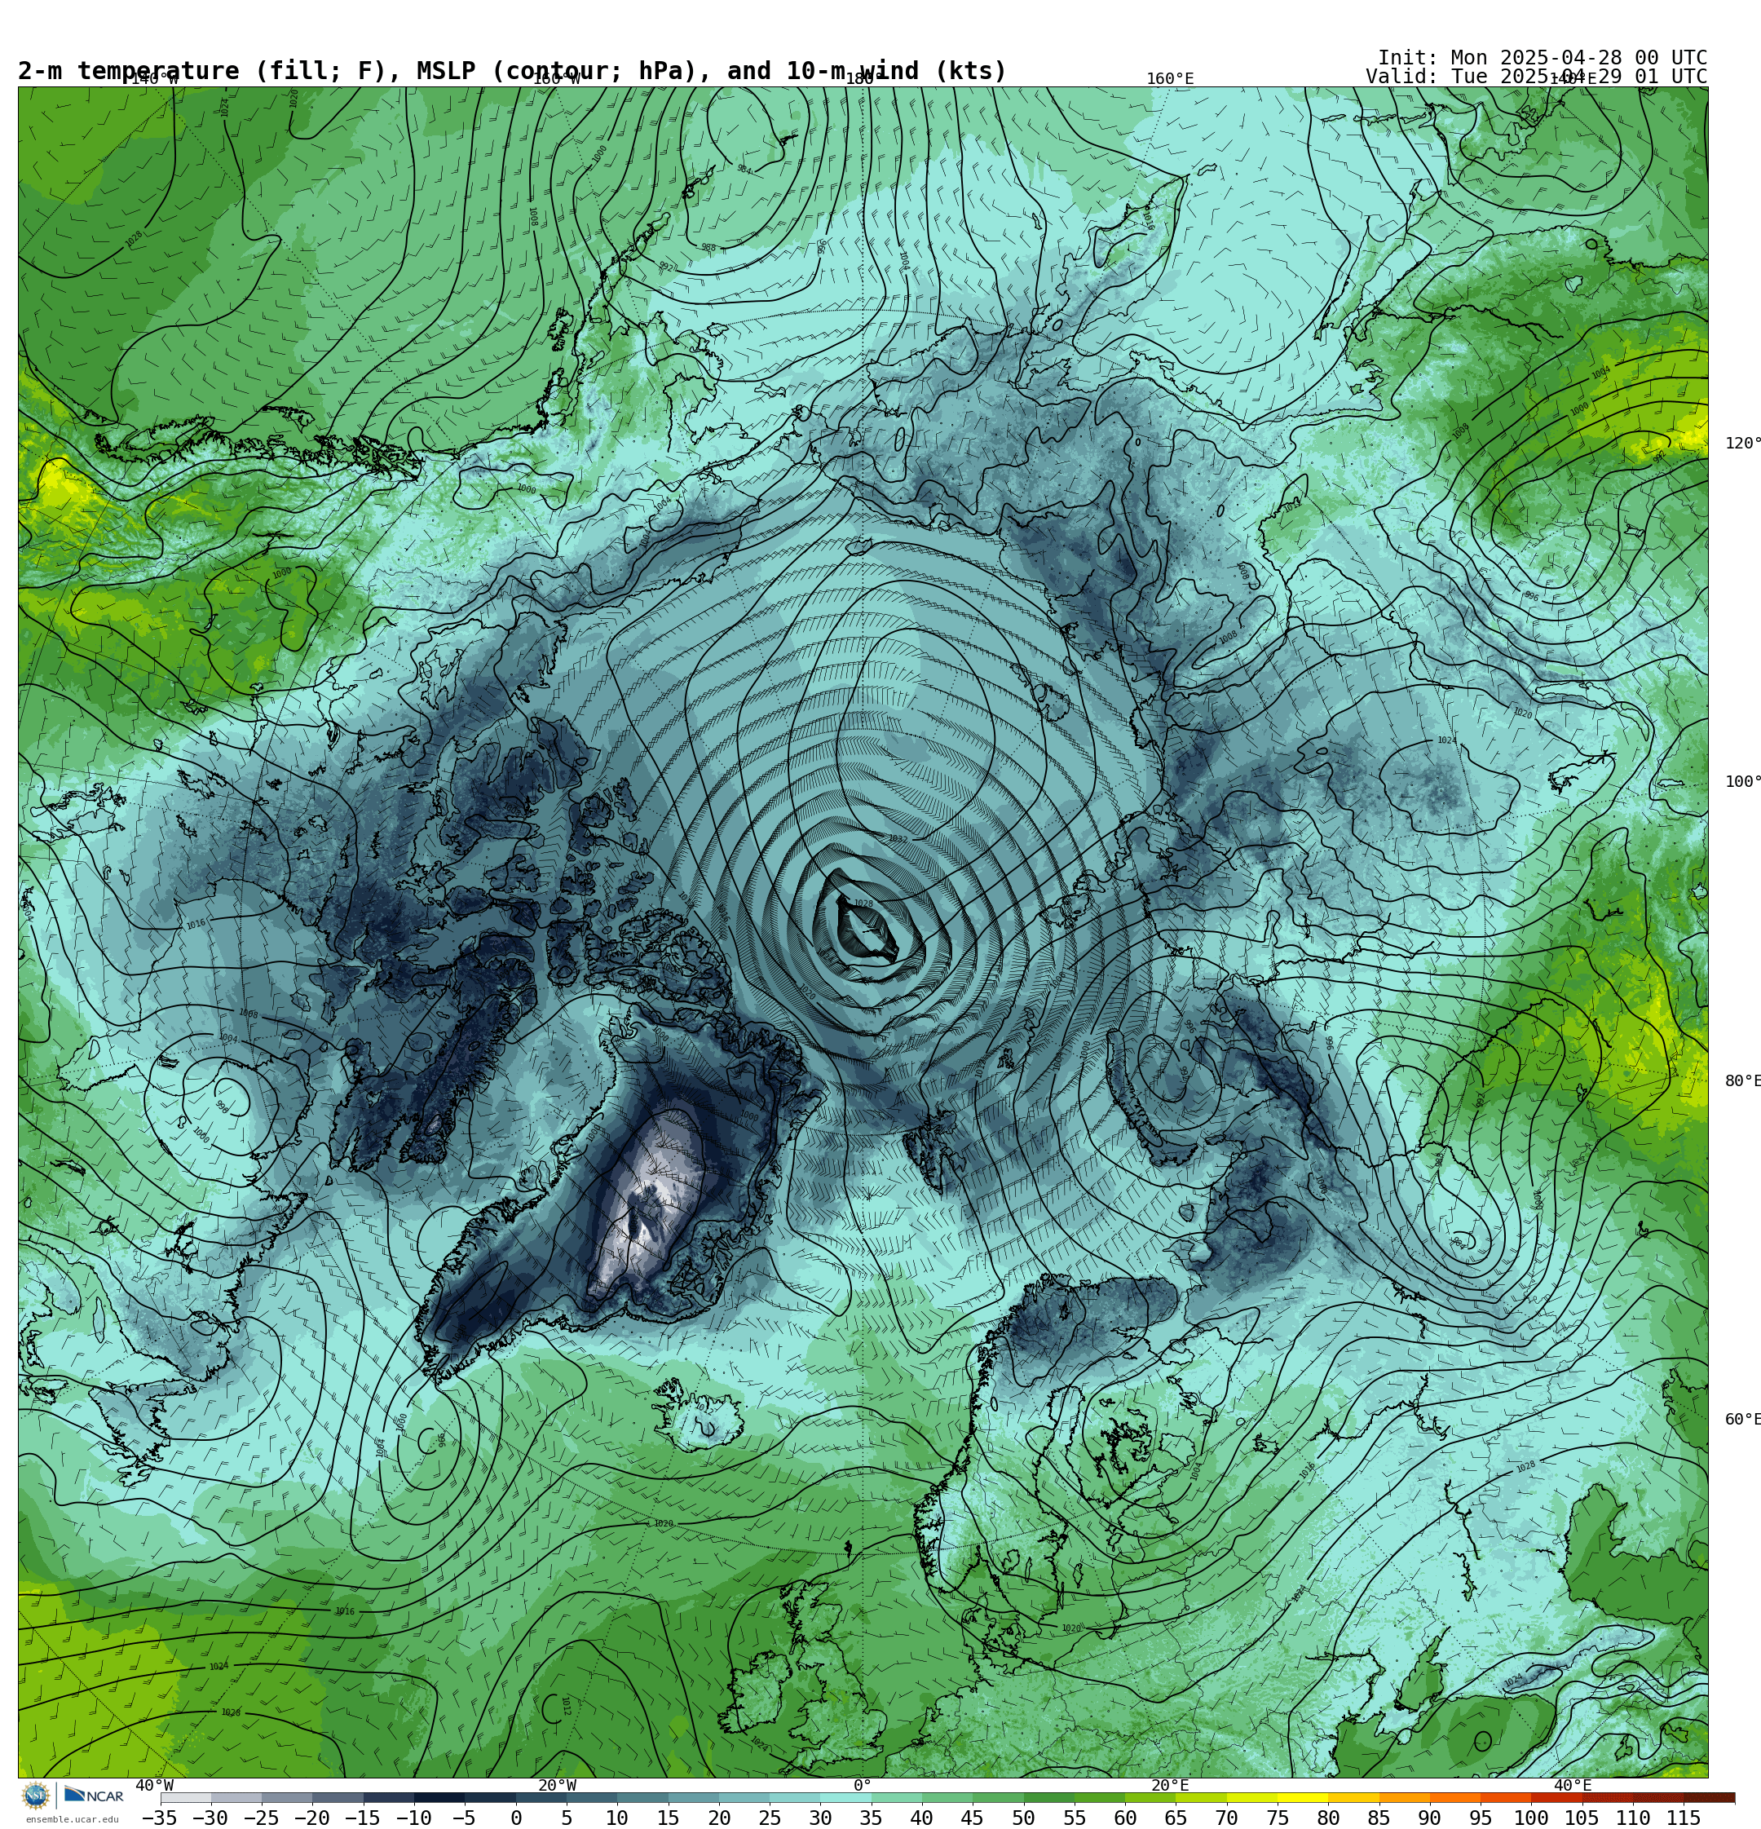Click the 90 tick label on the colorbar
1761x1829 pixels.
coord(1430,1818)
